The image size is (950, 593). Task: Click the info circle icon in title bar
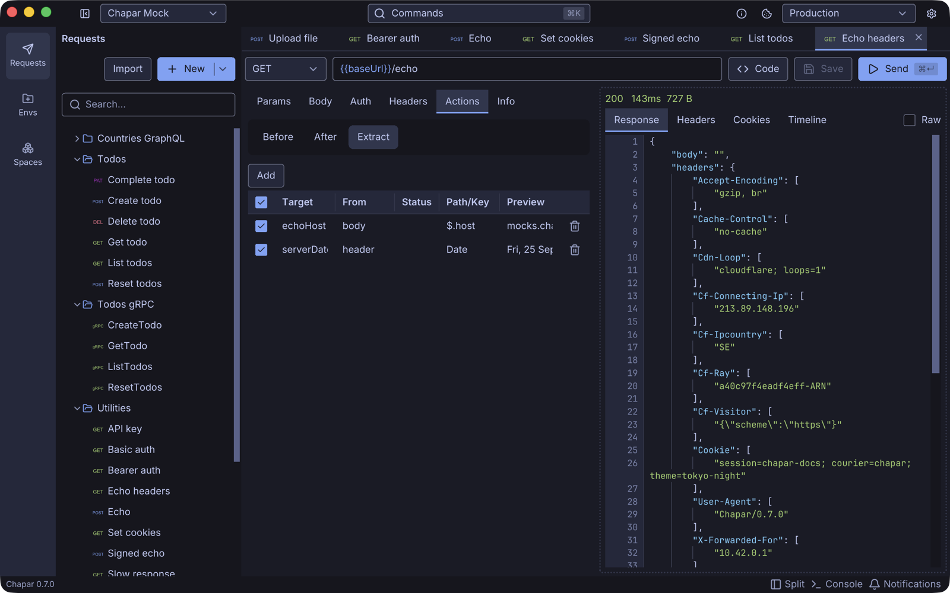(x=742, y=14)
